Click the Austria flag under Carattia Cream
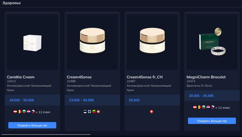Screen dimensions: 242x137 point(16,112)
